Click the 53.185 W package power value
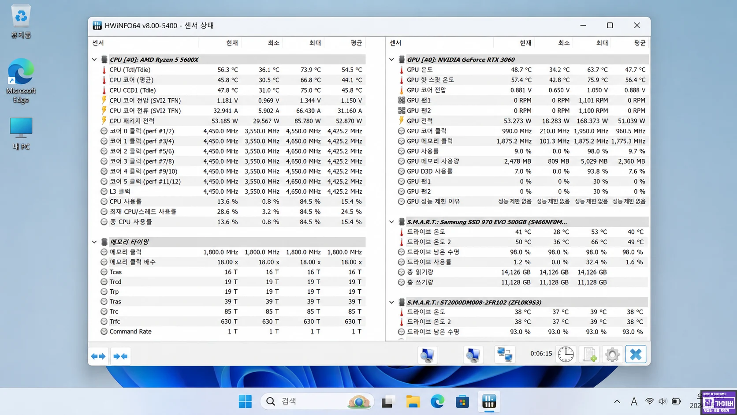The image size is (737, 415). point(224,121)
